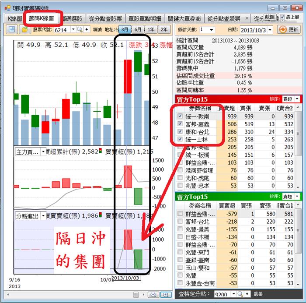Switch to the 籌碼選股 tab
Viewport: 306px width, 303px height.
point(72,18)
